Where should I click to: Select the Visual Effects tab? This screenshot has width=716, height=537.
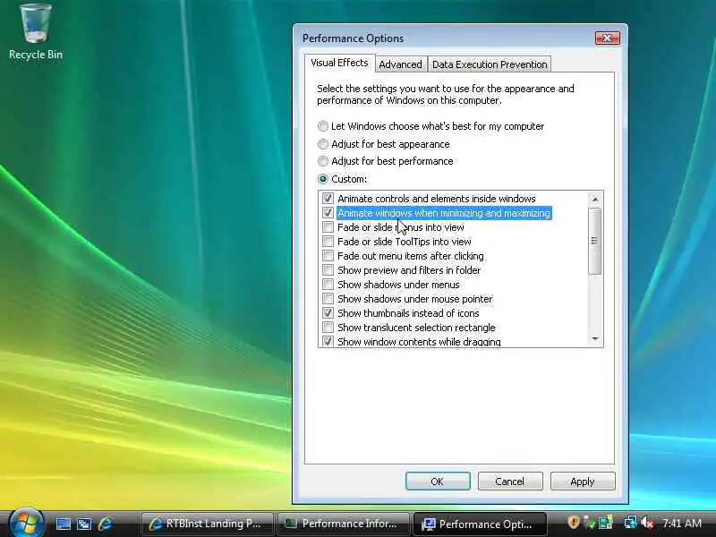coord(339,63)
